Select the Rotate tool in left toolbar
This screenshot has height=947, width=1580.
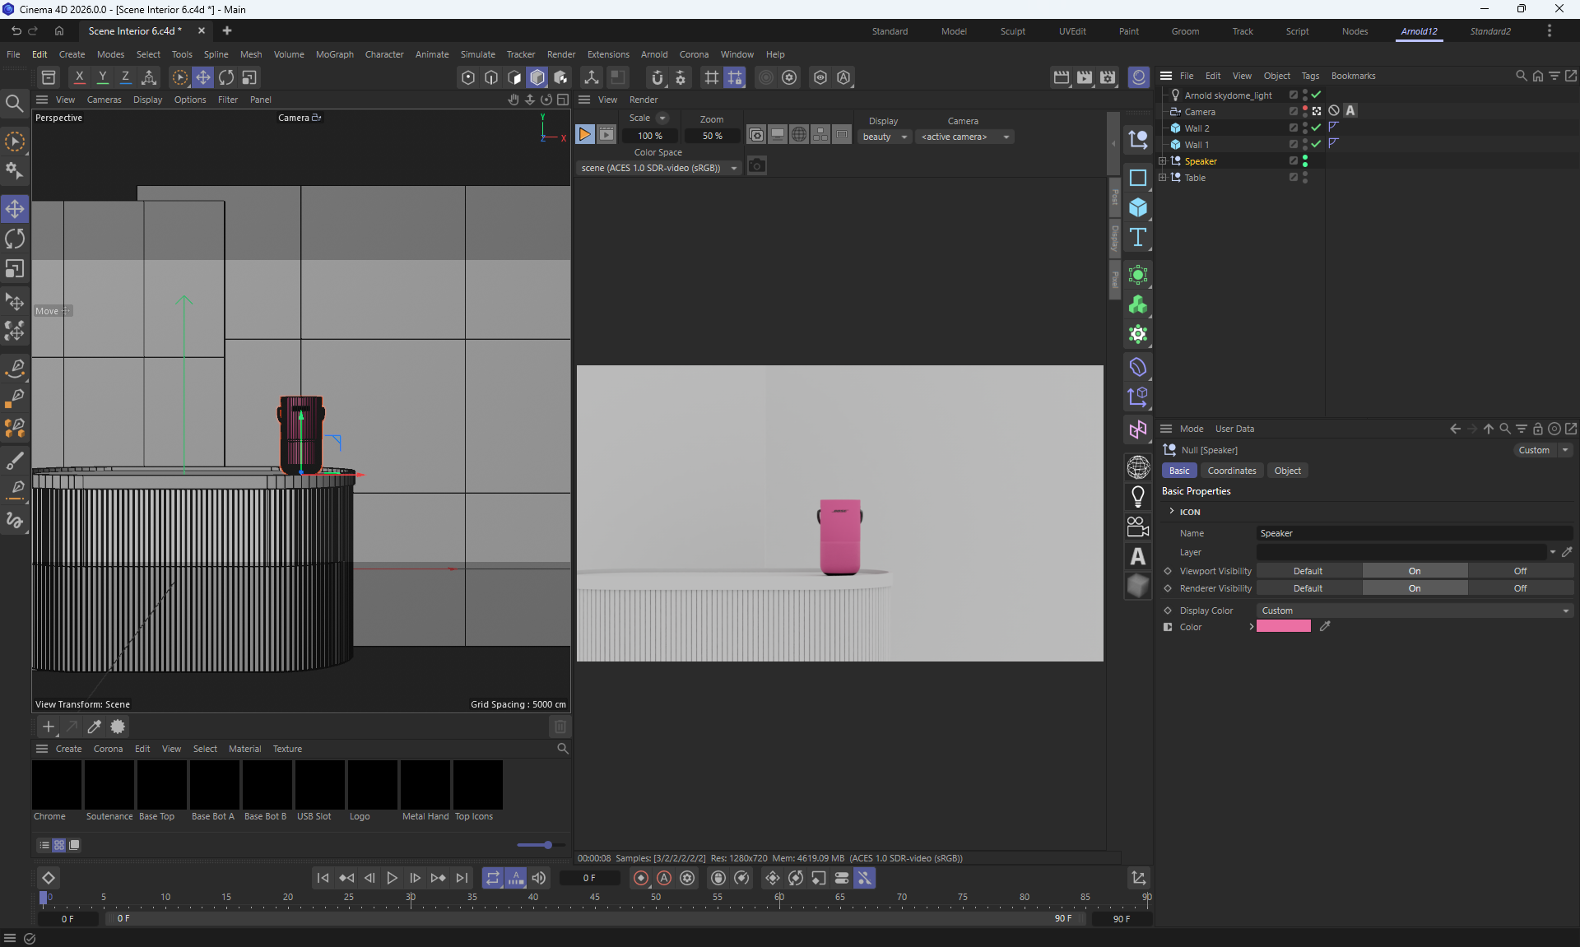pyautogui.click(x=15, y=239)
